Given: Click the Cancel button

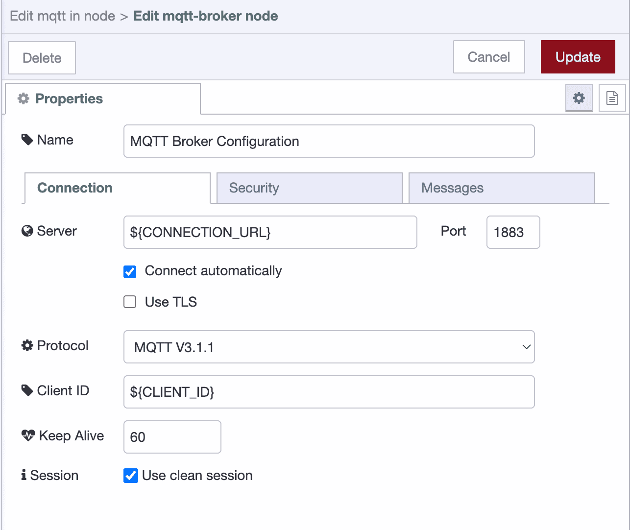Looking at the screenshot, I should tap(488, 57).
